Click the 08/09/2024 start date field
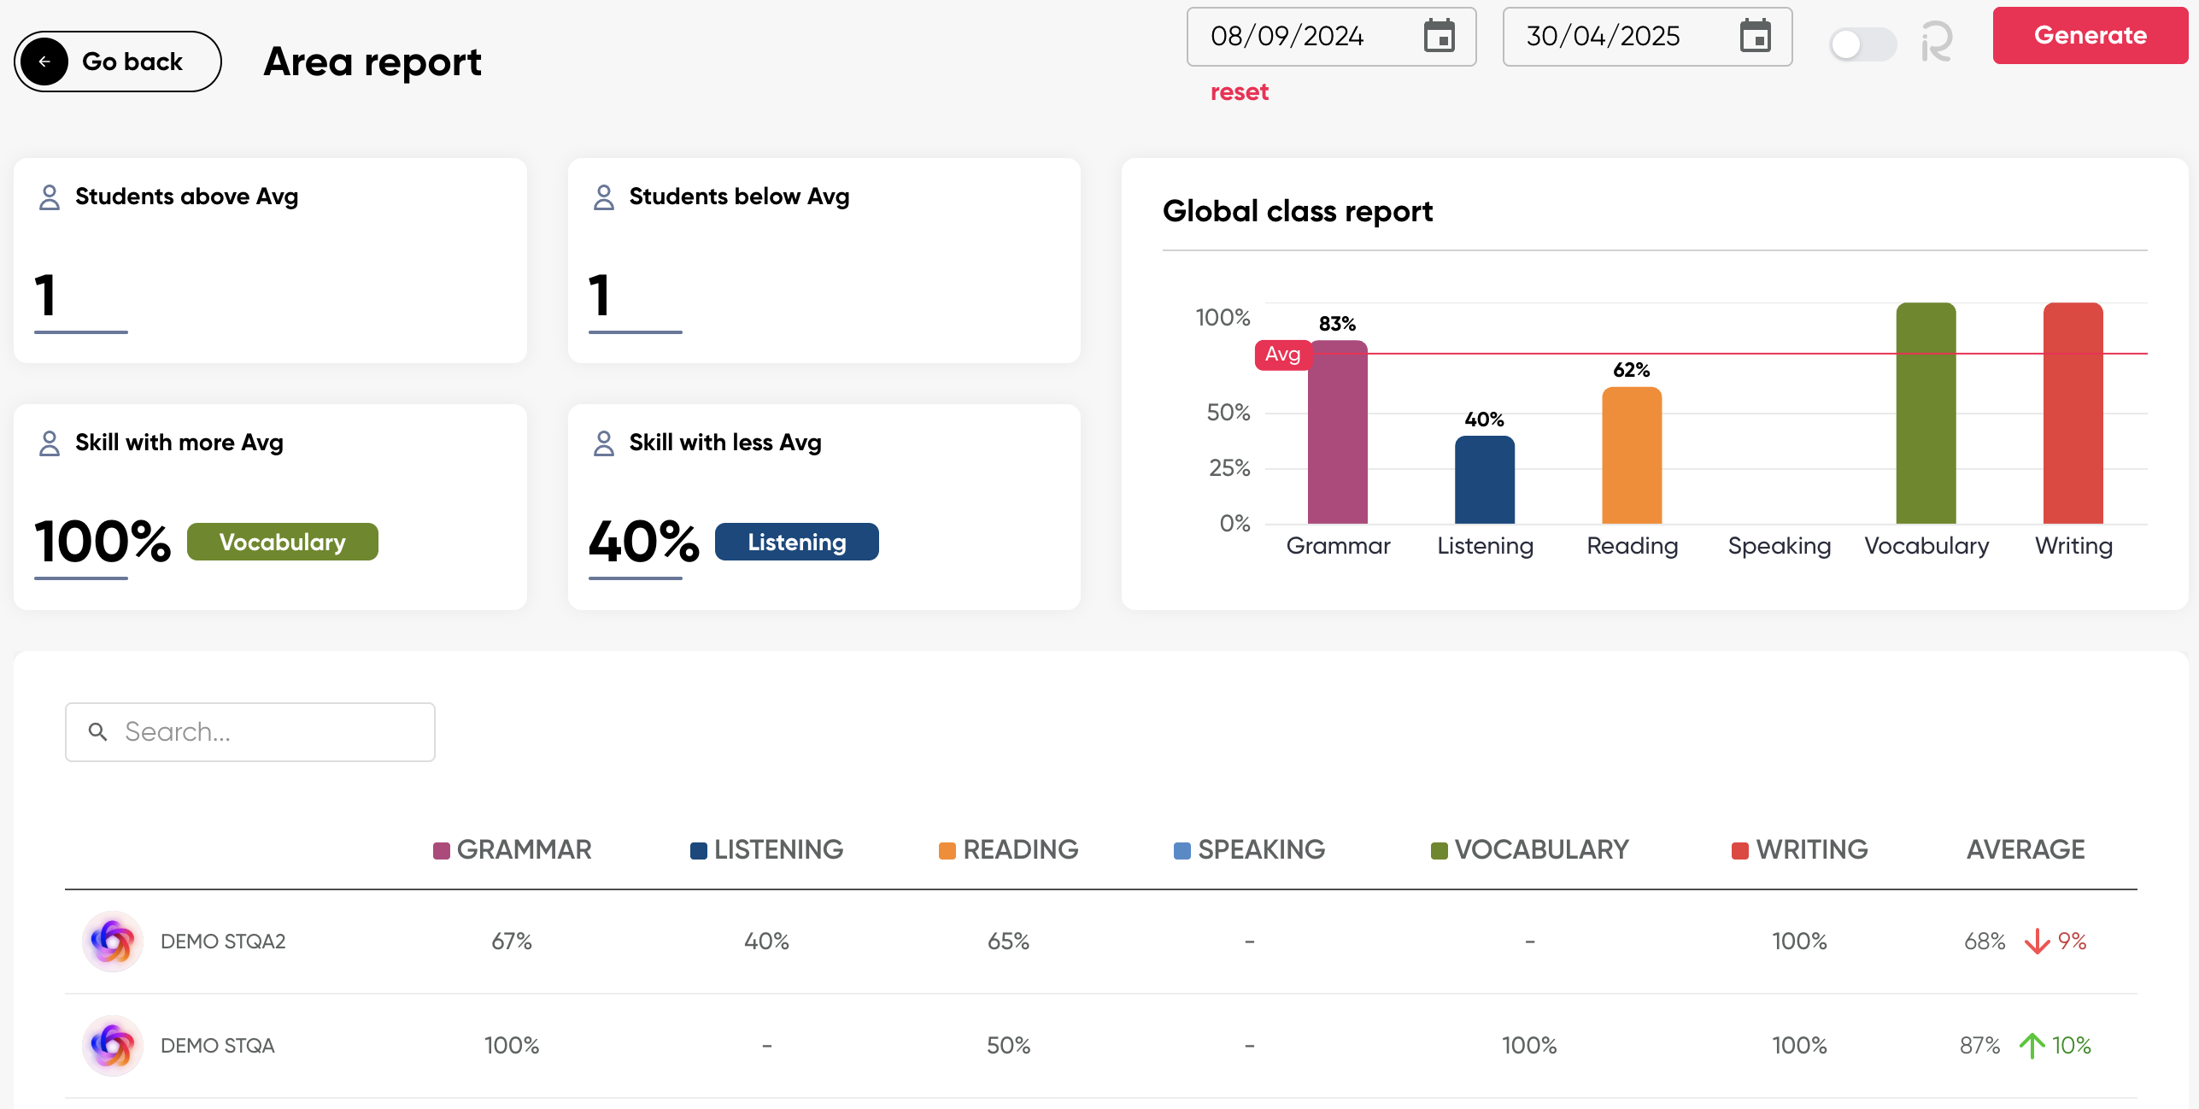 1287,36
